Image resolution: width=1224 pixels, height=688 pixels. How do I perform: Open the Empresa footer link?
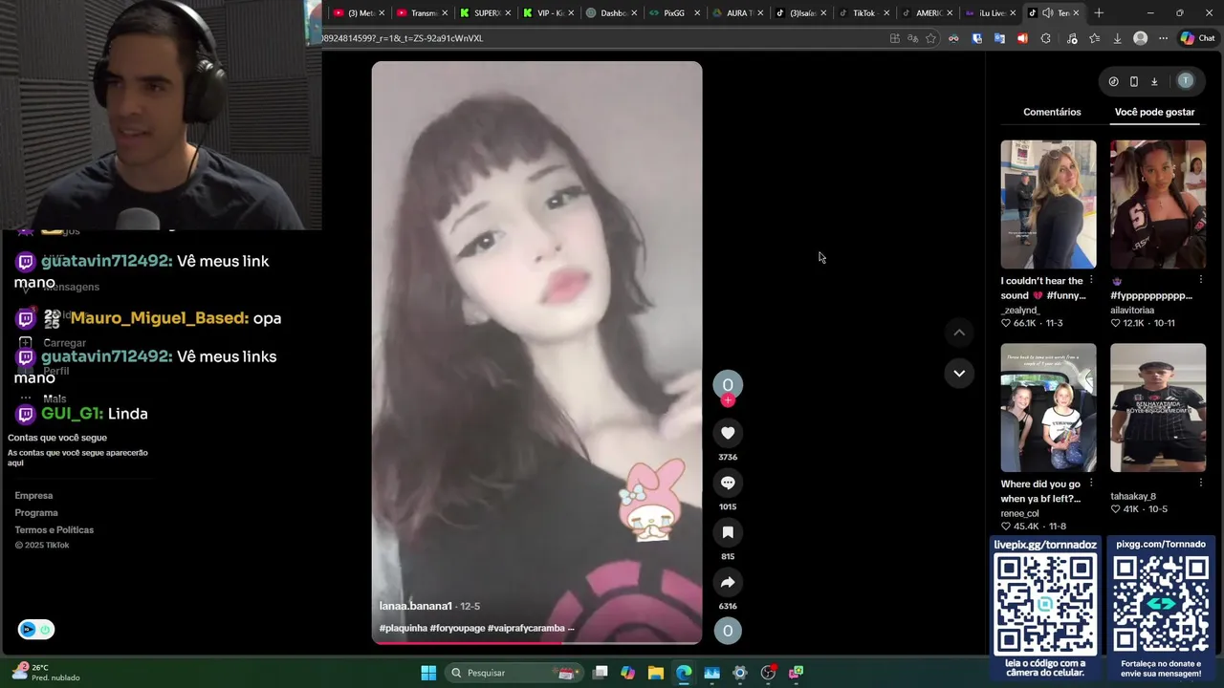coord(33,495)
